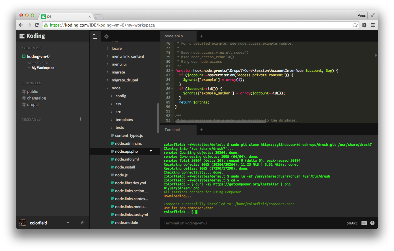
Task: Expand the migrate_drupal folder
Action: (107, 80)
